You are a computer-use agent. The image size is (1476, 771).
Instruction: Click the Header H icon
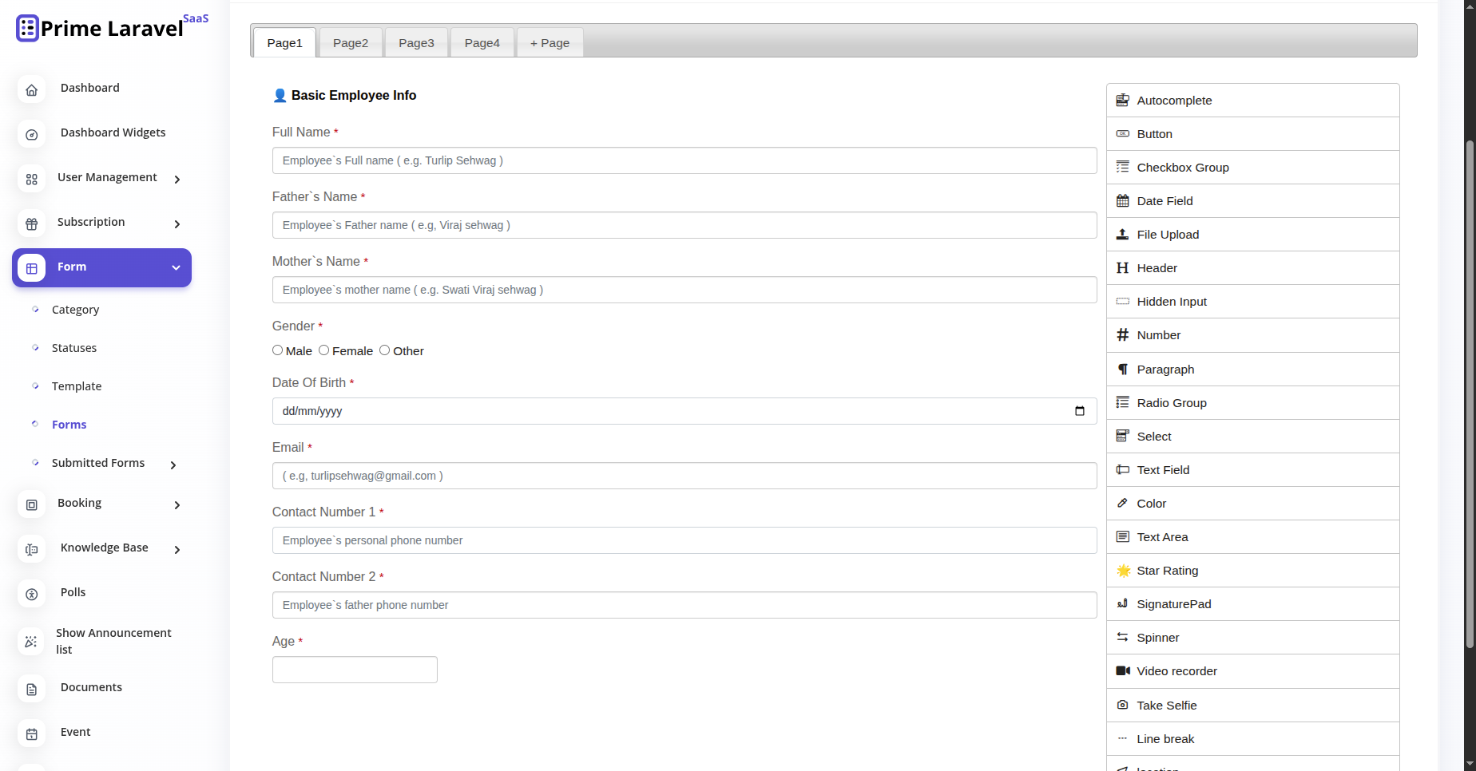tap(1122, 267)
